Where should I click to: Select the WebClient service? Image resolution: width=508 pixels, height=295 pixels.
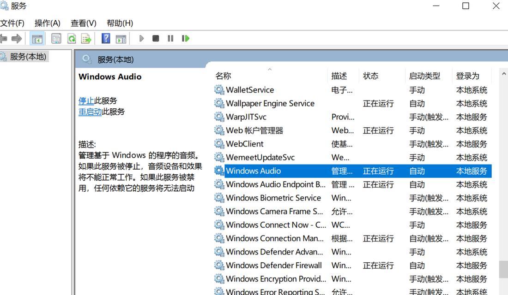[x=245, y=144]
